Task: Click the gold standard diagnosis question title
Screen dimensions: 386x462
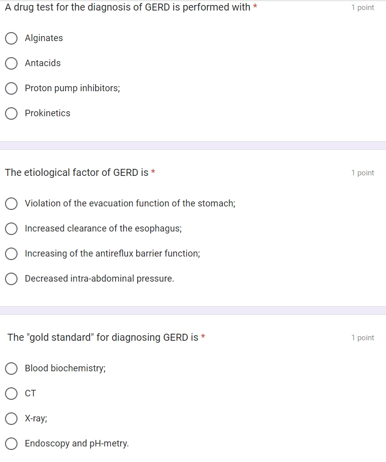Action: point(103,337)
